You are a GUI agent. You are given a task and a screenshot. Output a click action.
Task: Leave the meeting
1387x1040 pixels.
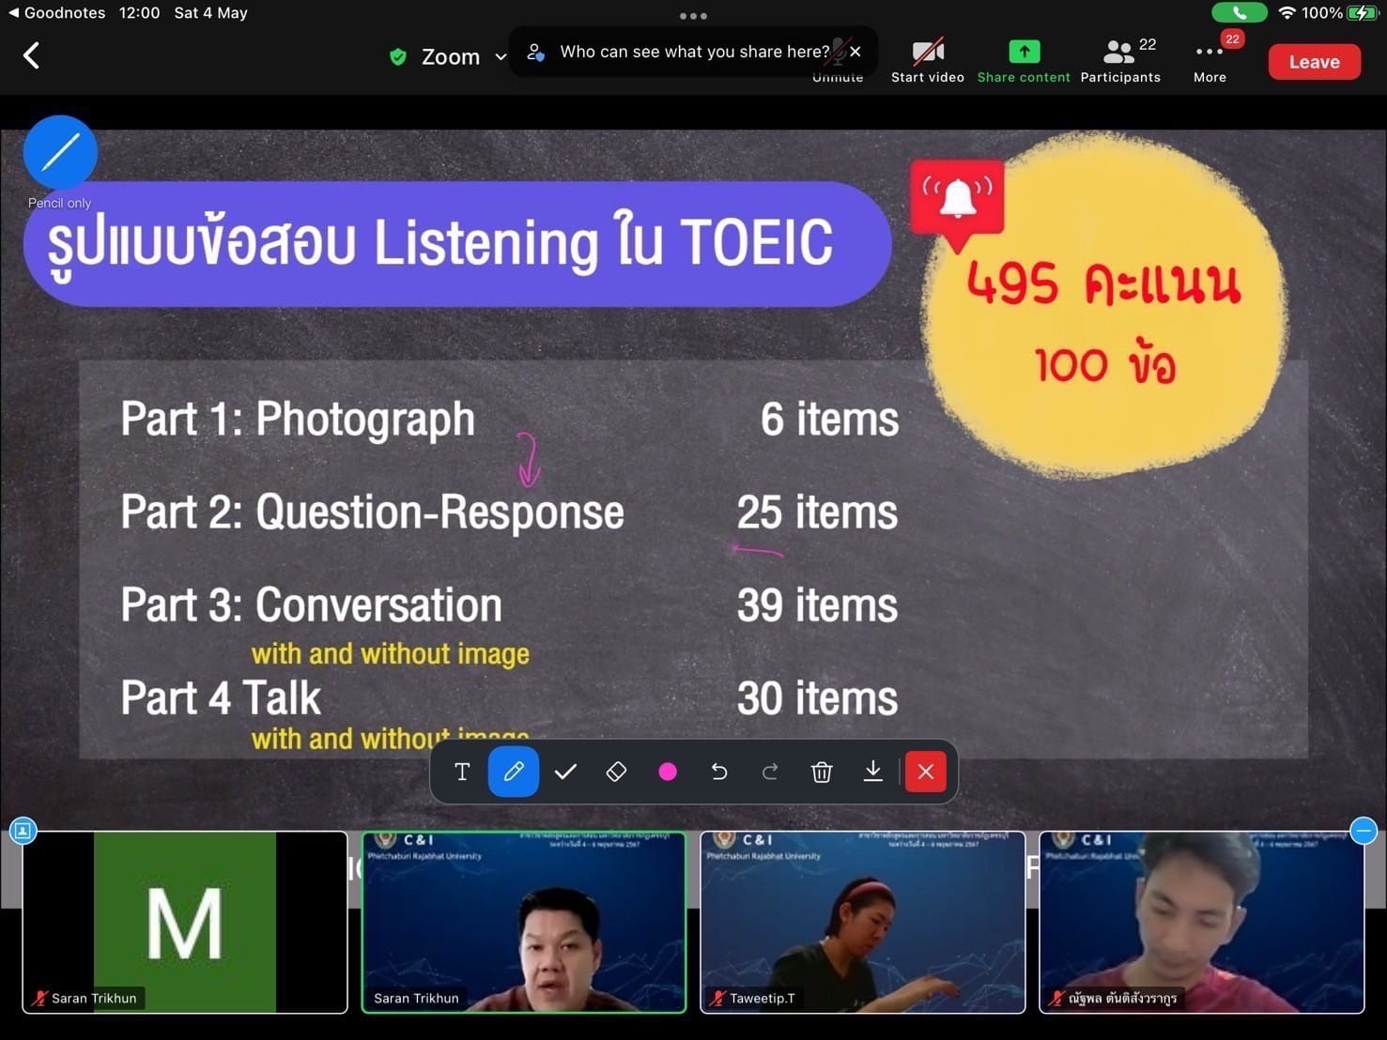(1314, 62)
